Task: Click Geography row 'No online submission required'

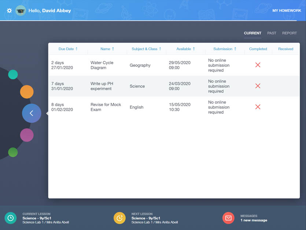Action: coord(219,65)
